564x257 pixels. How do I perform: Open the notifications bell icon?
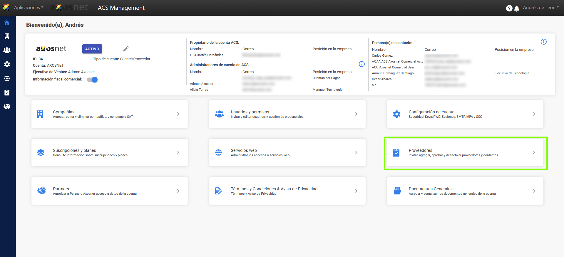pyautogui.click(x=517, y=9)
